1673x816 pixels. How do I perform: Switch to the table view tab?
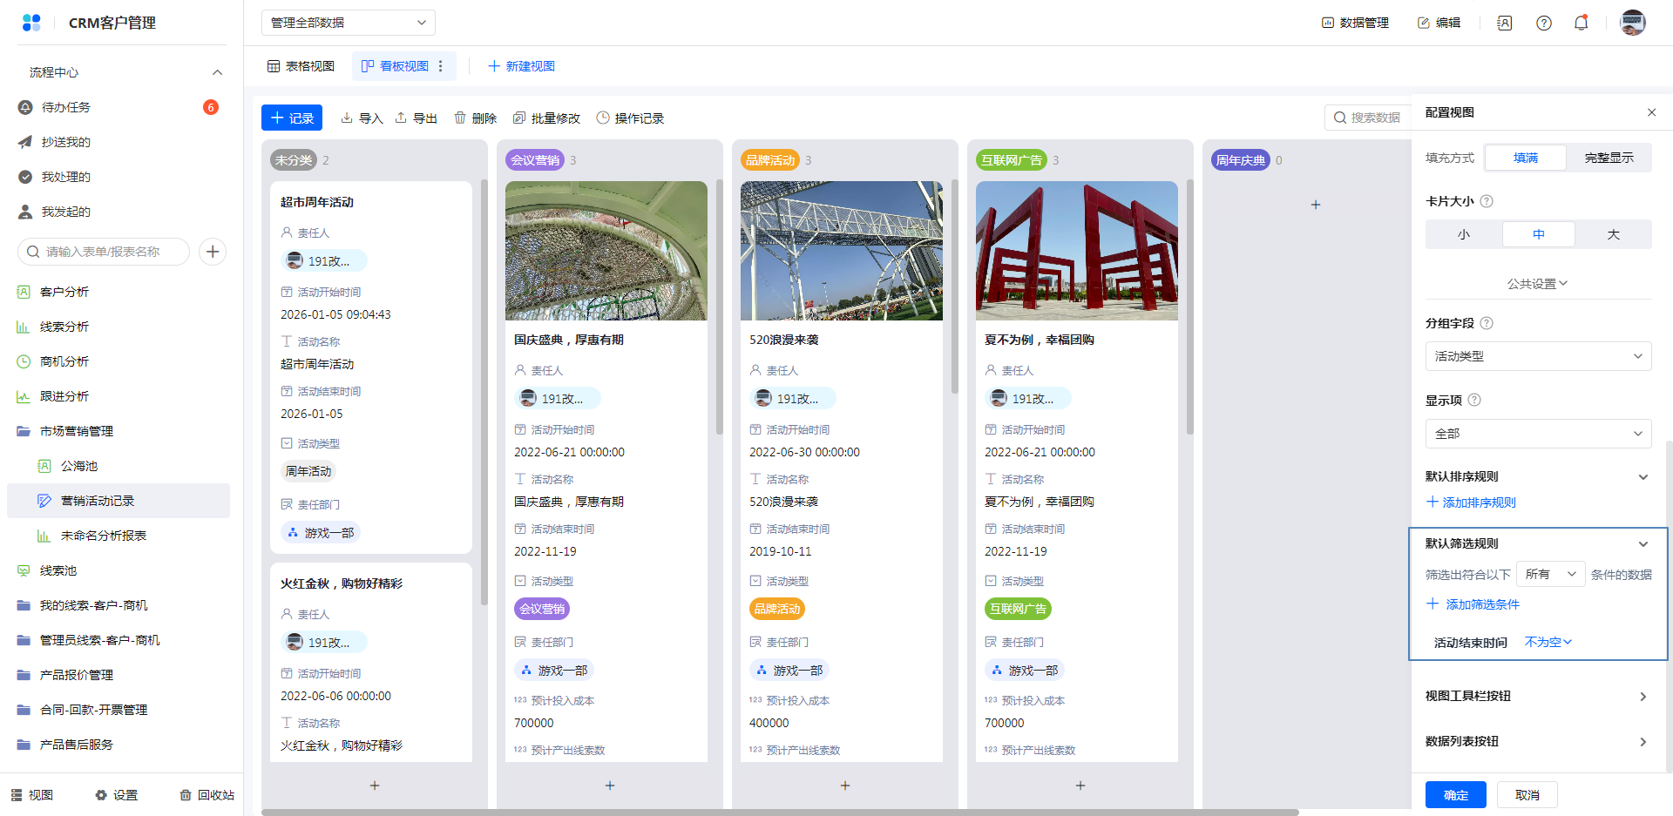(x=301, y=66)
